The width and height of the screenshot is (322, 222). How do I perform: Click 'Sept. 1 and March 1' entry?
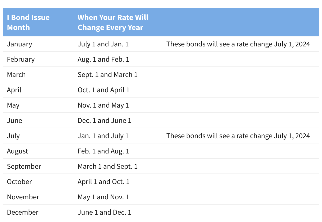tap(108, 75)
